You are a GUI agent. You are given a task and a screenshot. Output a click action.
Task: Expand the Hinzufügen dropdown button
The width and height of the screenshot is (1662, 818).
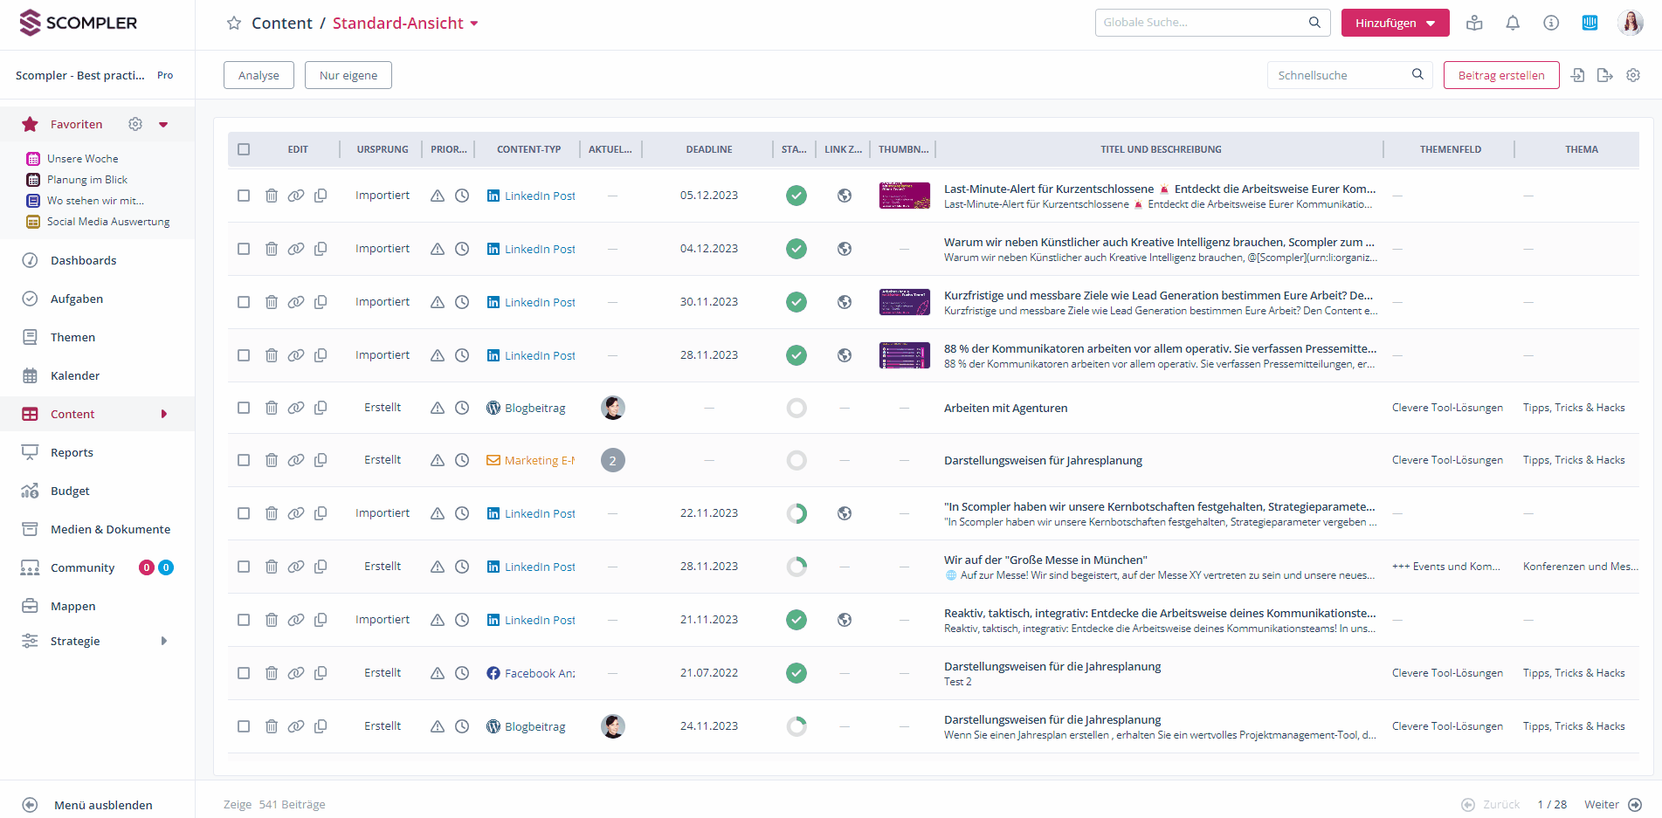click(x=1431, y=24)
